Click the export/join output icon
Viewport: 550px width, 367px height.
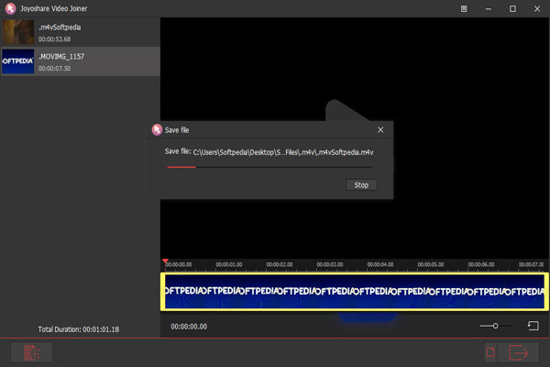click(x=520, y=352)
